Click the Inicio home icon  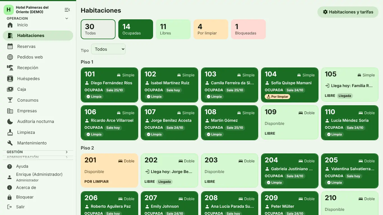point(10,25)
